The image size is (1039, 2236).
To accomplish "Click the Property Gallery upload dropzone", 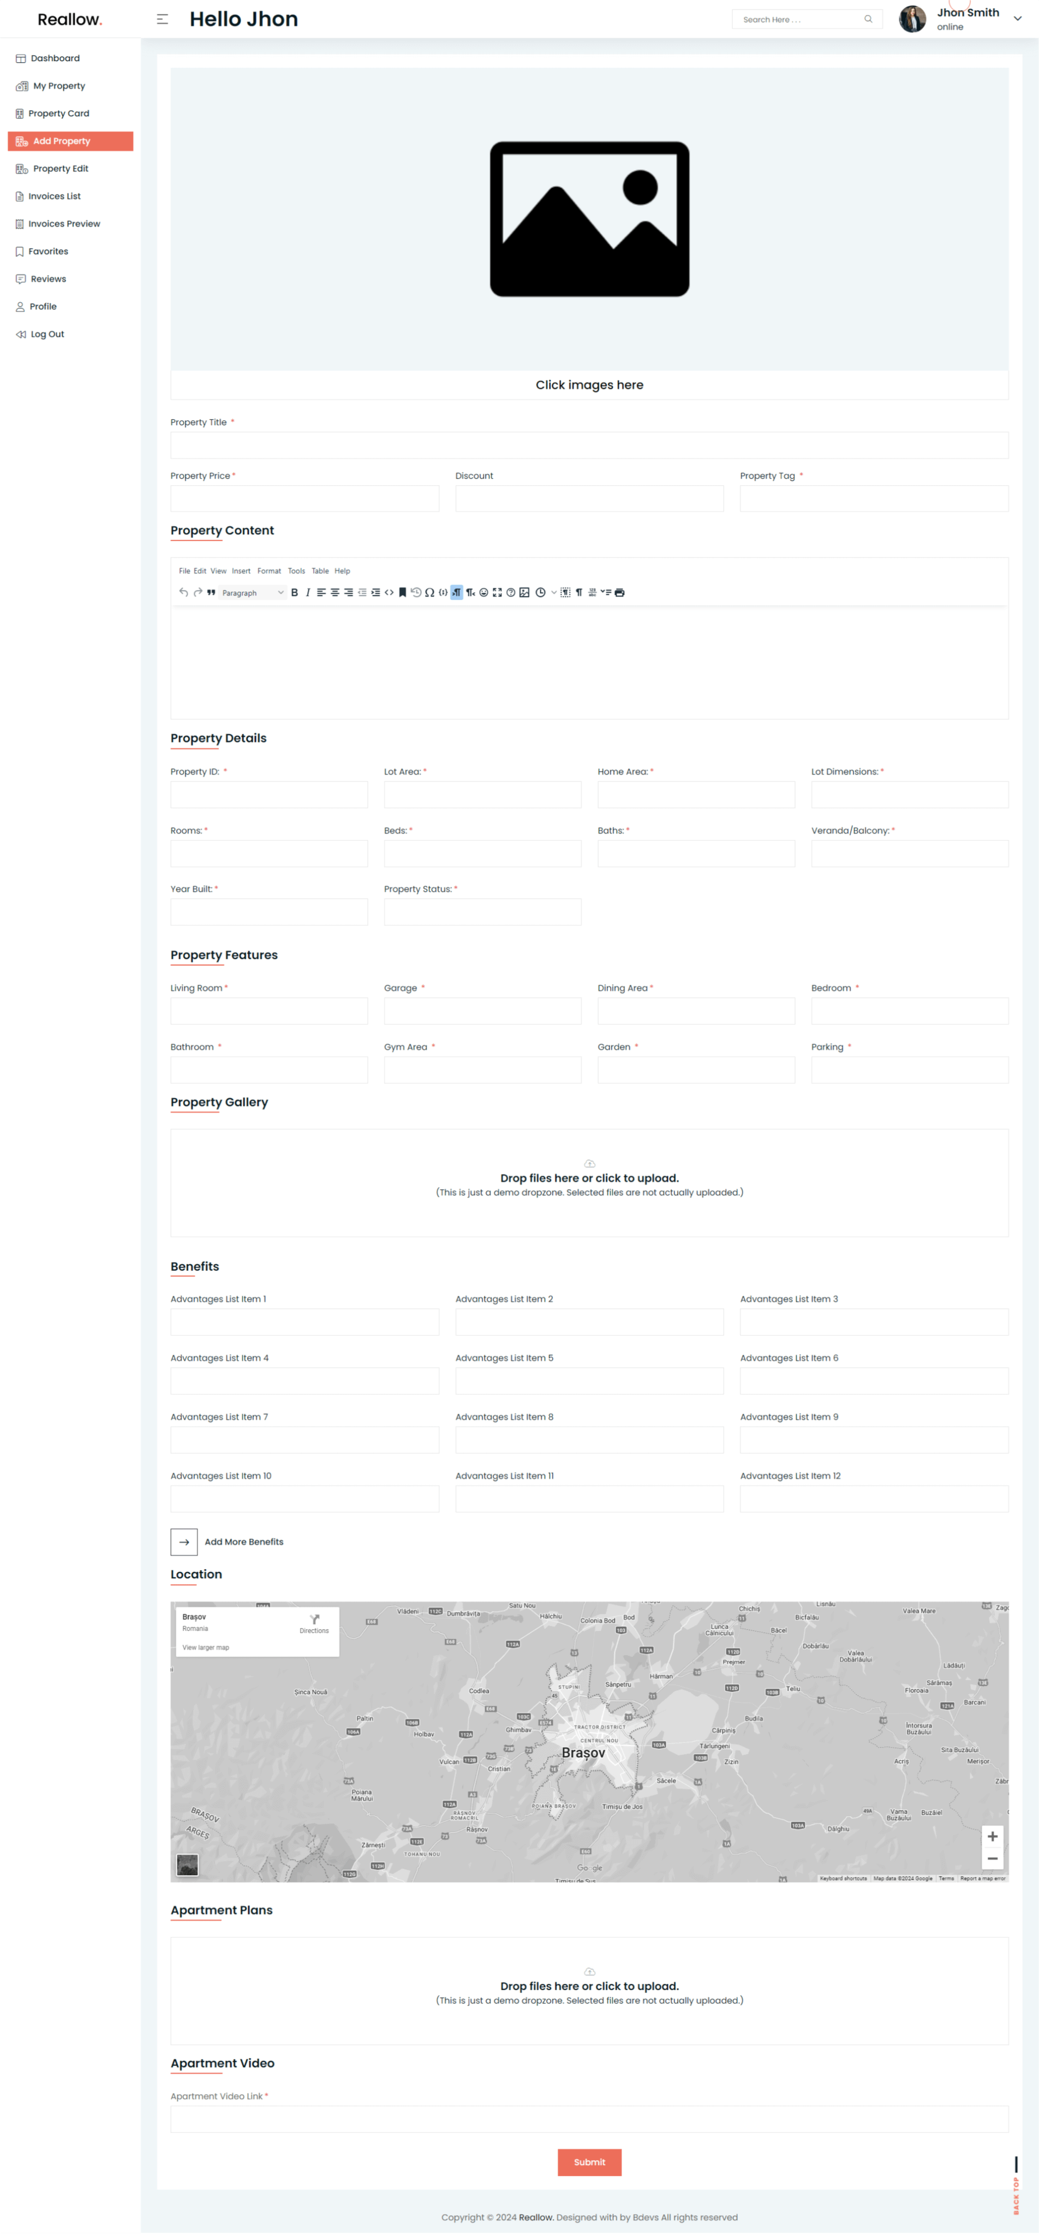I will pos(589,1183).
